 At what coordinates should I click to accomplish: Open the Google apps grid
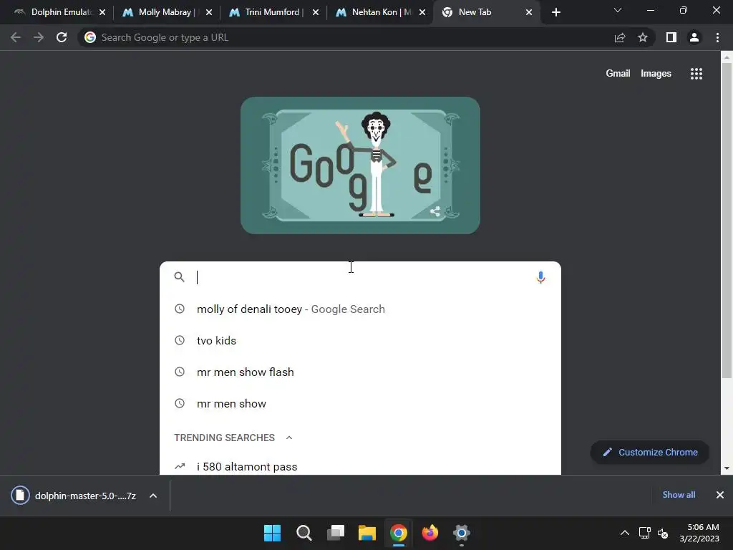pyautogui.click(x=696, y=74)
